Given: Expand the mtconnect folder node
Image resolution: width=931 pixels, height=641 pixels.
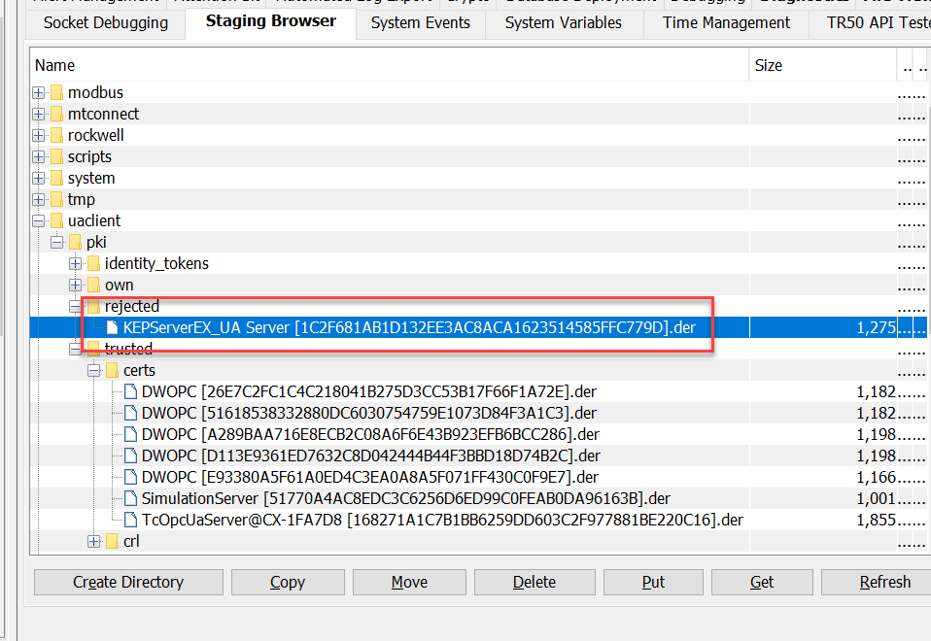Looking at the screenshot, I should (39, 114).
